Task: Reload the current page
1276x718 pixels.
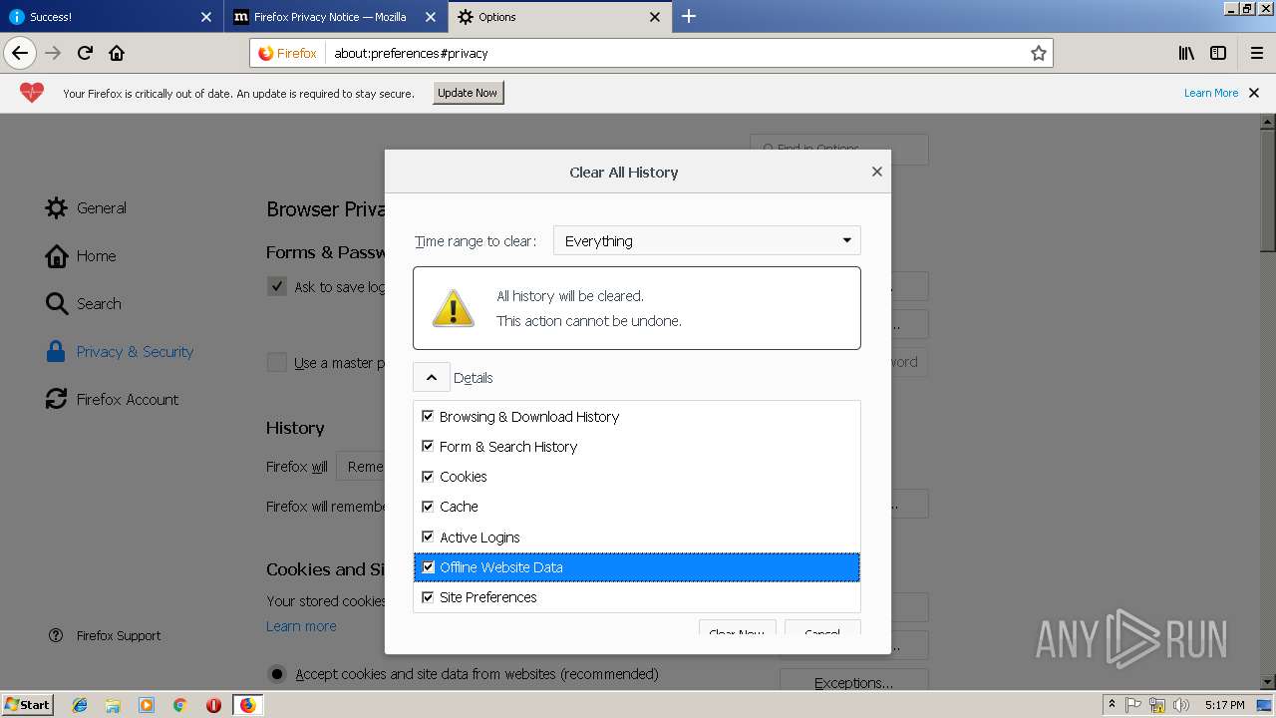Action: 85,53
